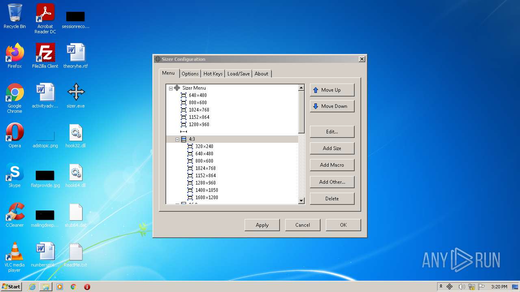
Task: Show hidden system tray icons
Action: click(x=441, y=287)
